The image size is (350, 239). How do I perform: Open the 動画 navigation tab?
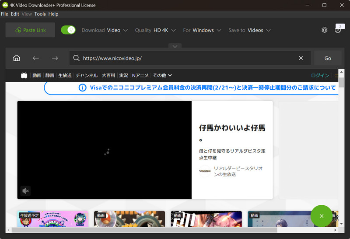click(x=37, y=75)
